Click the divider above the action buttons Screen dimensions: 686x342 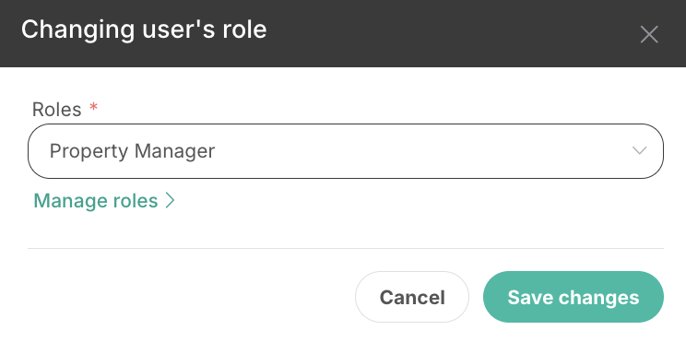(x=346, y=248)
